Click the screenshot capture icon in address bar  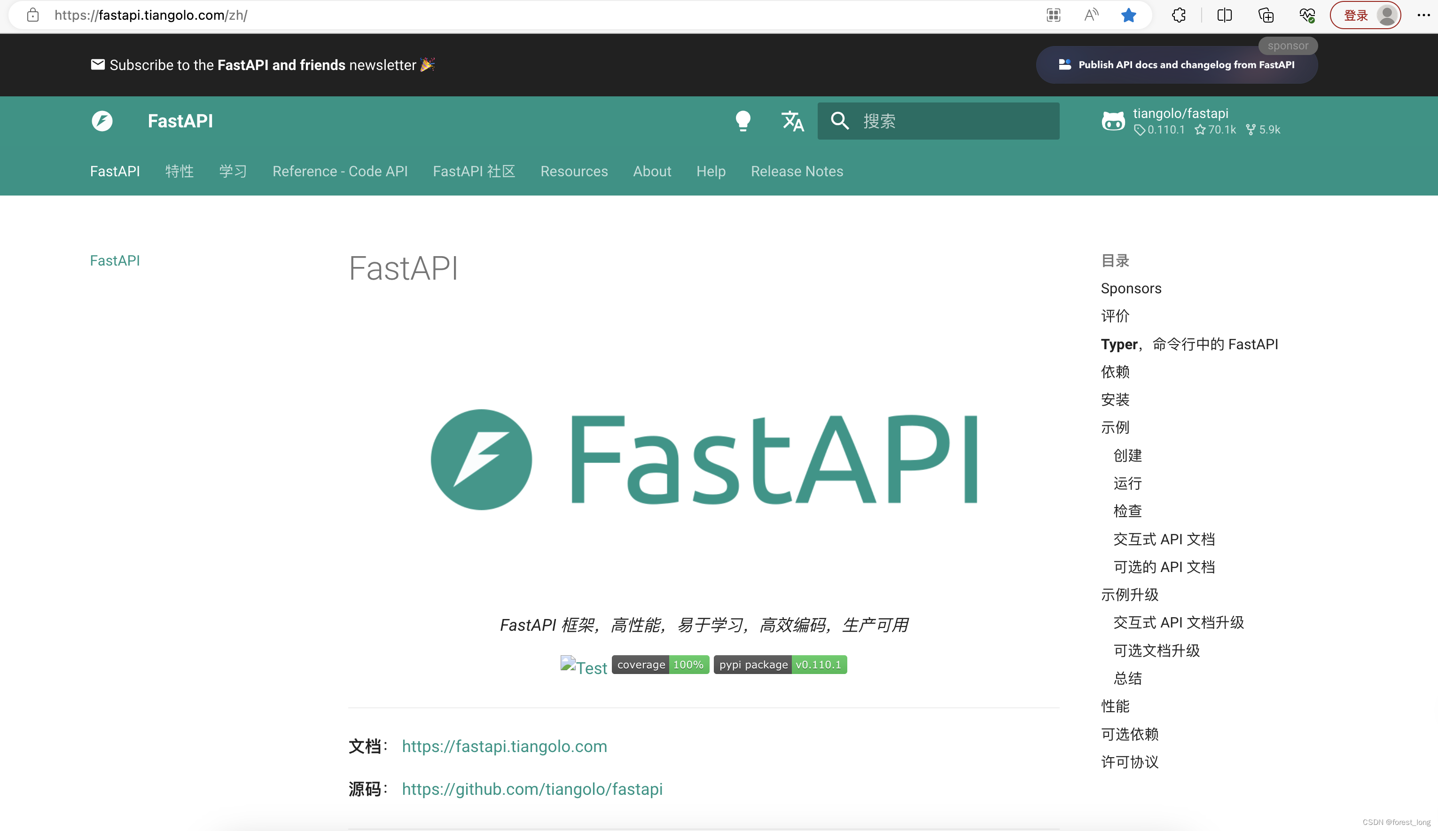(x=1054, y=16)
